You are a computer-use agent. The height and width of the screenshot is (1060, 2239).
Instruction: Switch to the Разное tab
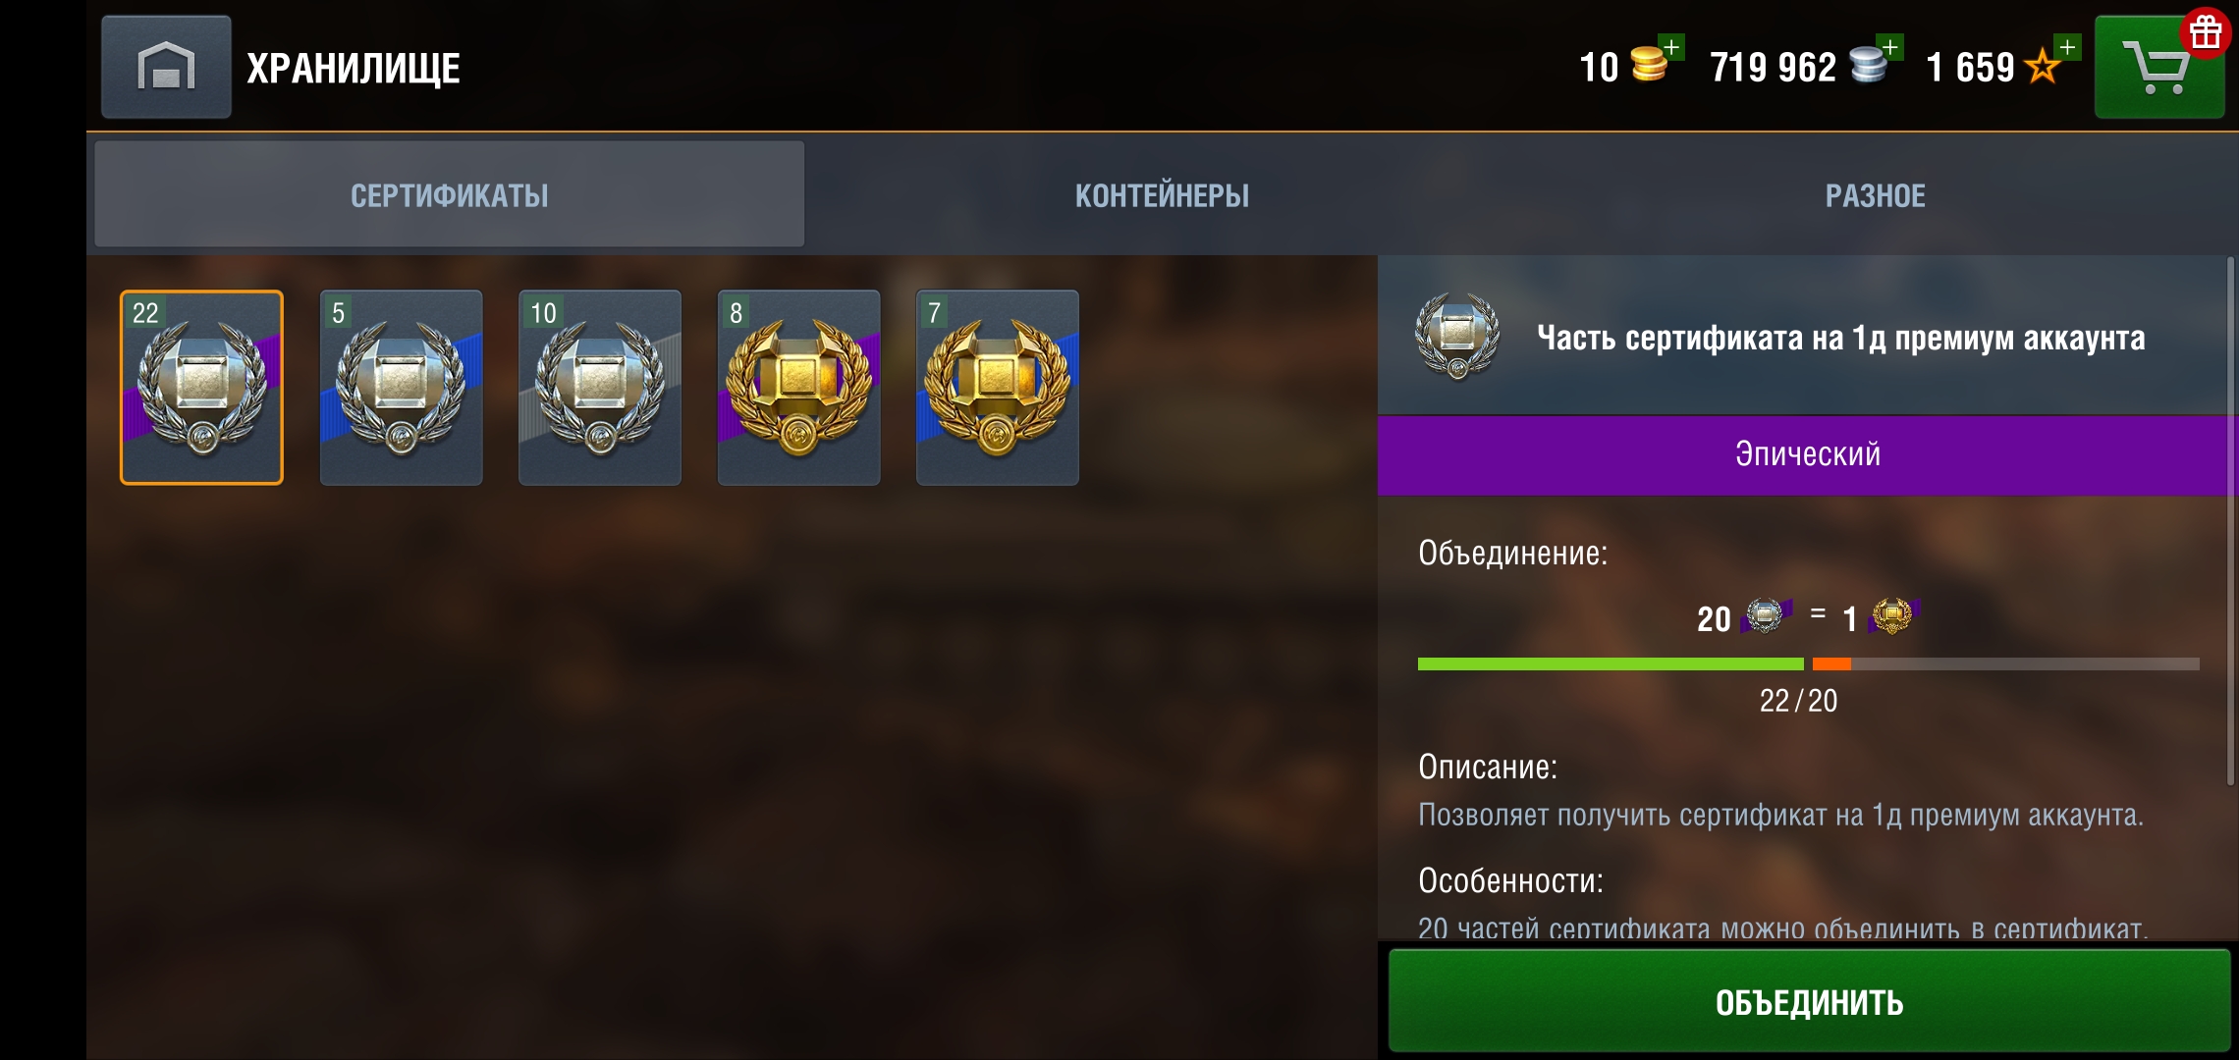click(1875, 195)
